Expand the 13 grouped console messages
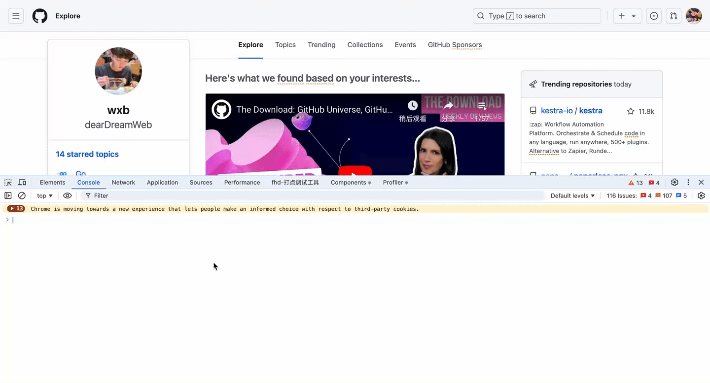 pos(16,209)
